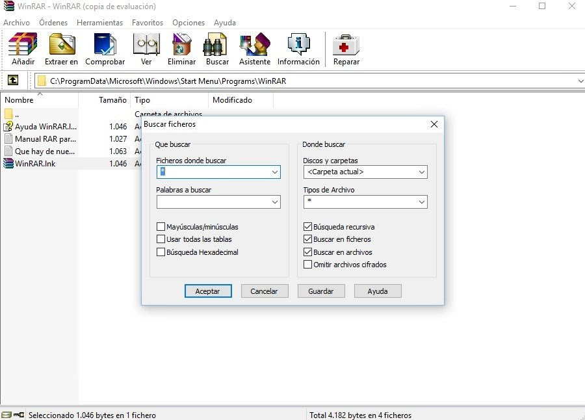The width and height of the screenshot is (585, 420).
Task: Click the Reparar first-aid icon
Action: tap(346, 45)
